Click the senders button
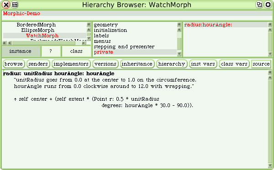This screenshot has width=274, height=170. point(38,64)
